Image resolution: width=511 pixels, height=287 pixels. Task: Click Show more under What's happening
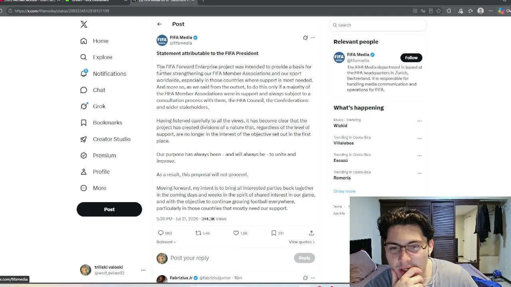pyautogui.click(x=345, y=191)
